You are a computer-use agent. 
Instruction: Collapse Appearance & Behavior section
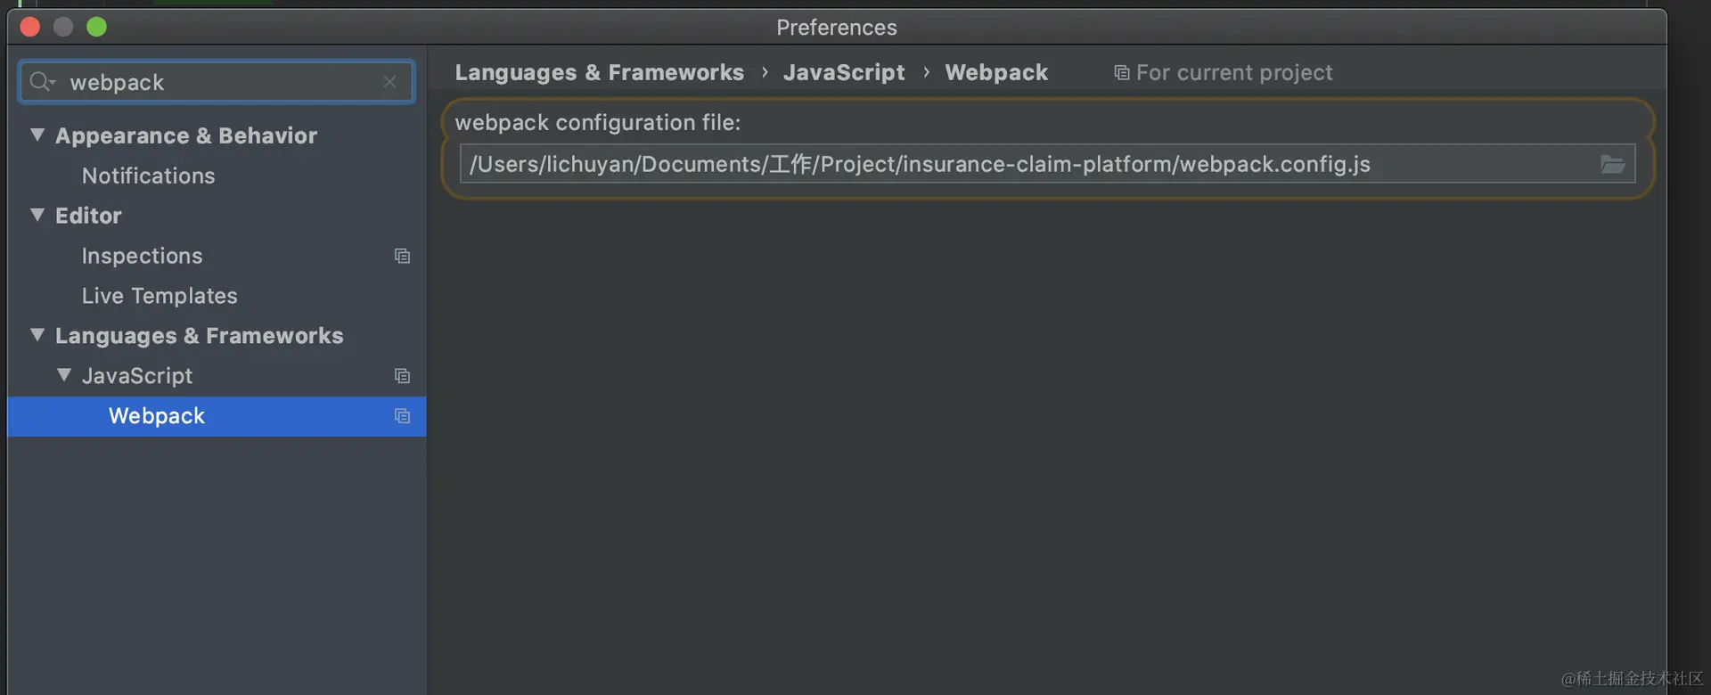(37, 135)
